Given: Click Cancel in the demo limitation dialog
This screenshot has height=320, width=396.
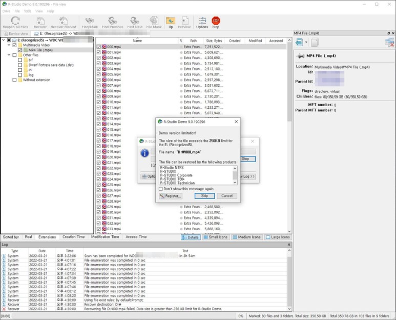Looking at the screenshot, I should 227,196.
